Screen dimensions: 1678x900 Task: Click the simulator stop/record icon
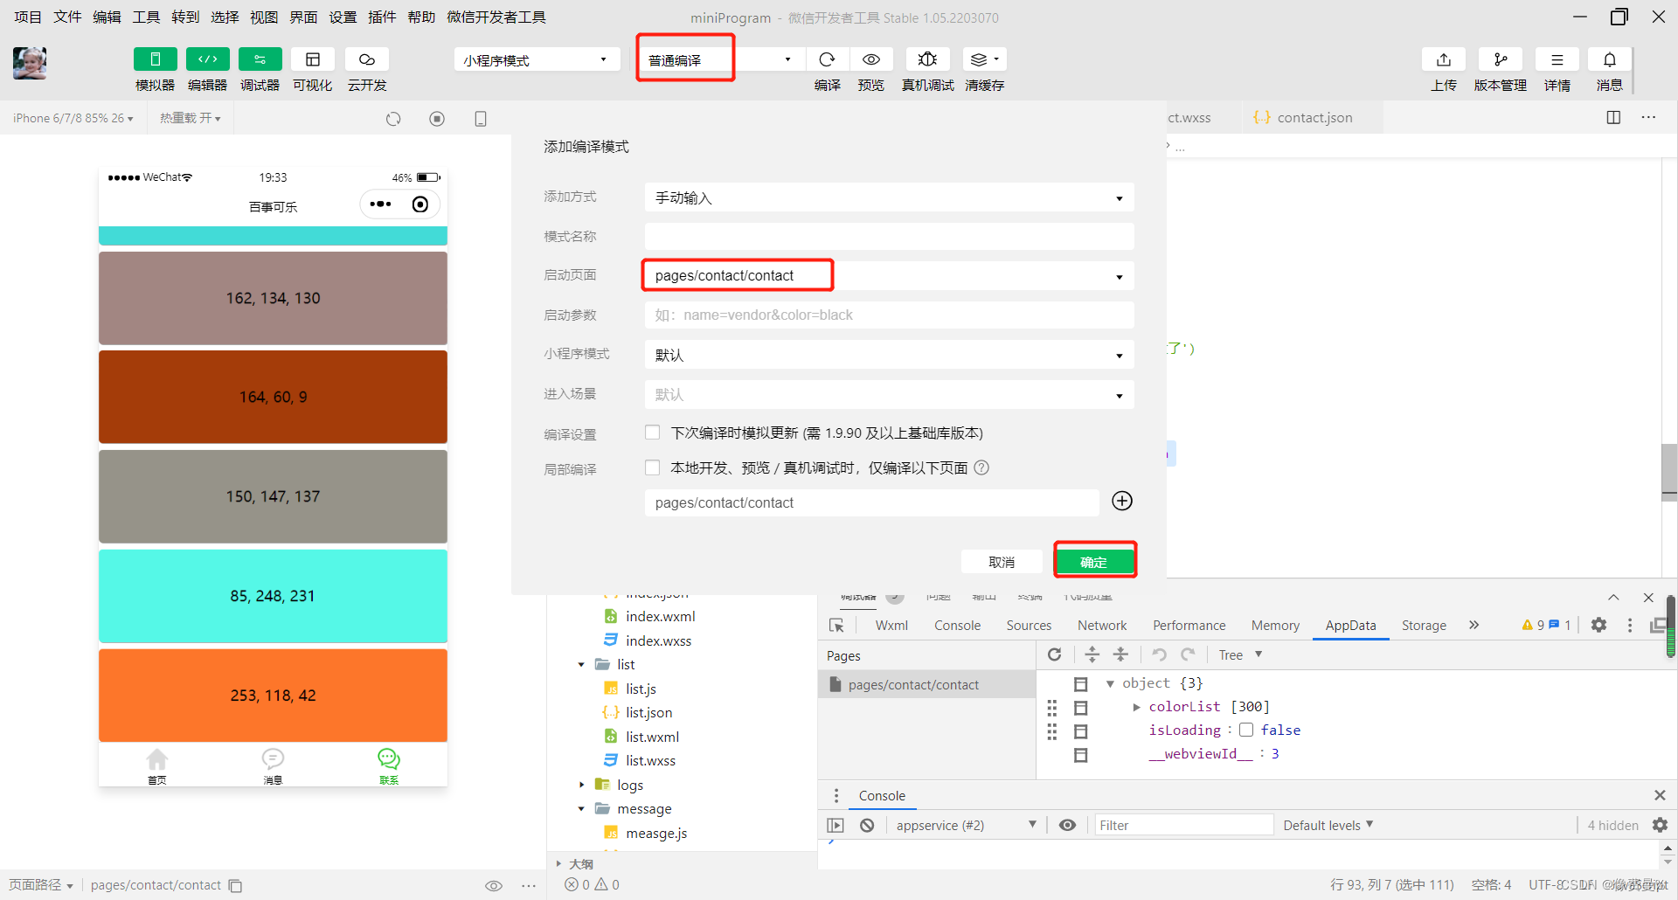pos(437,119)
